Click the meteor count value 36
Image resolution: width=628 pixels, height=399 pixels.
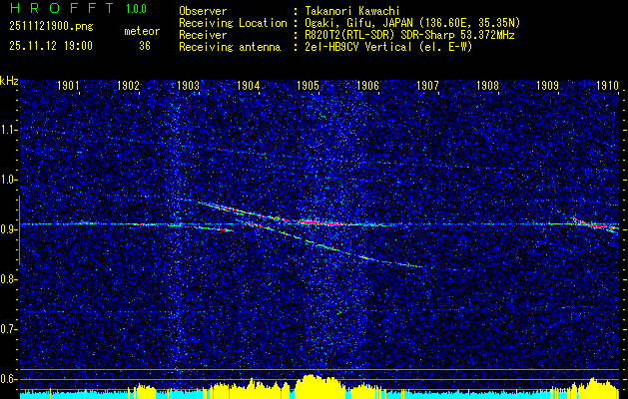point(145,46)
